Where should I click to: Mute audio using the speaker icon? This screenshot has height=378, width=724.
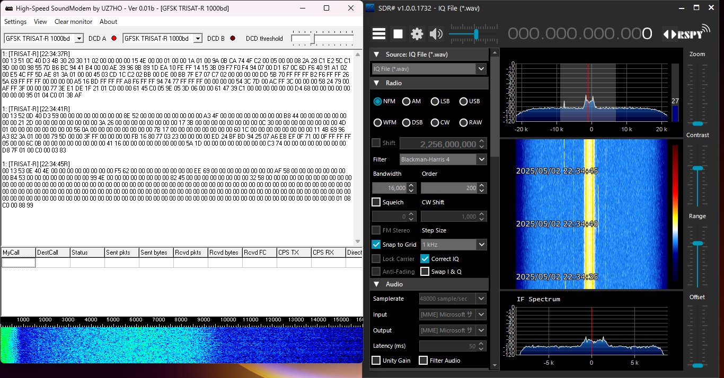coord(436,34)
